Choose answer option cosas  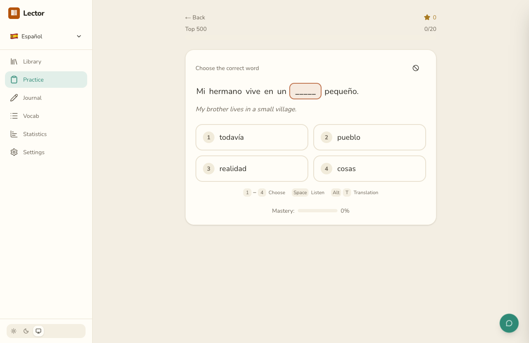pyautogui.click(x=369, y=169)
